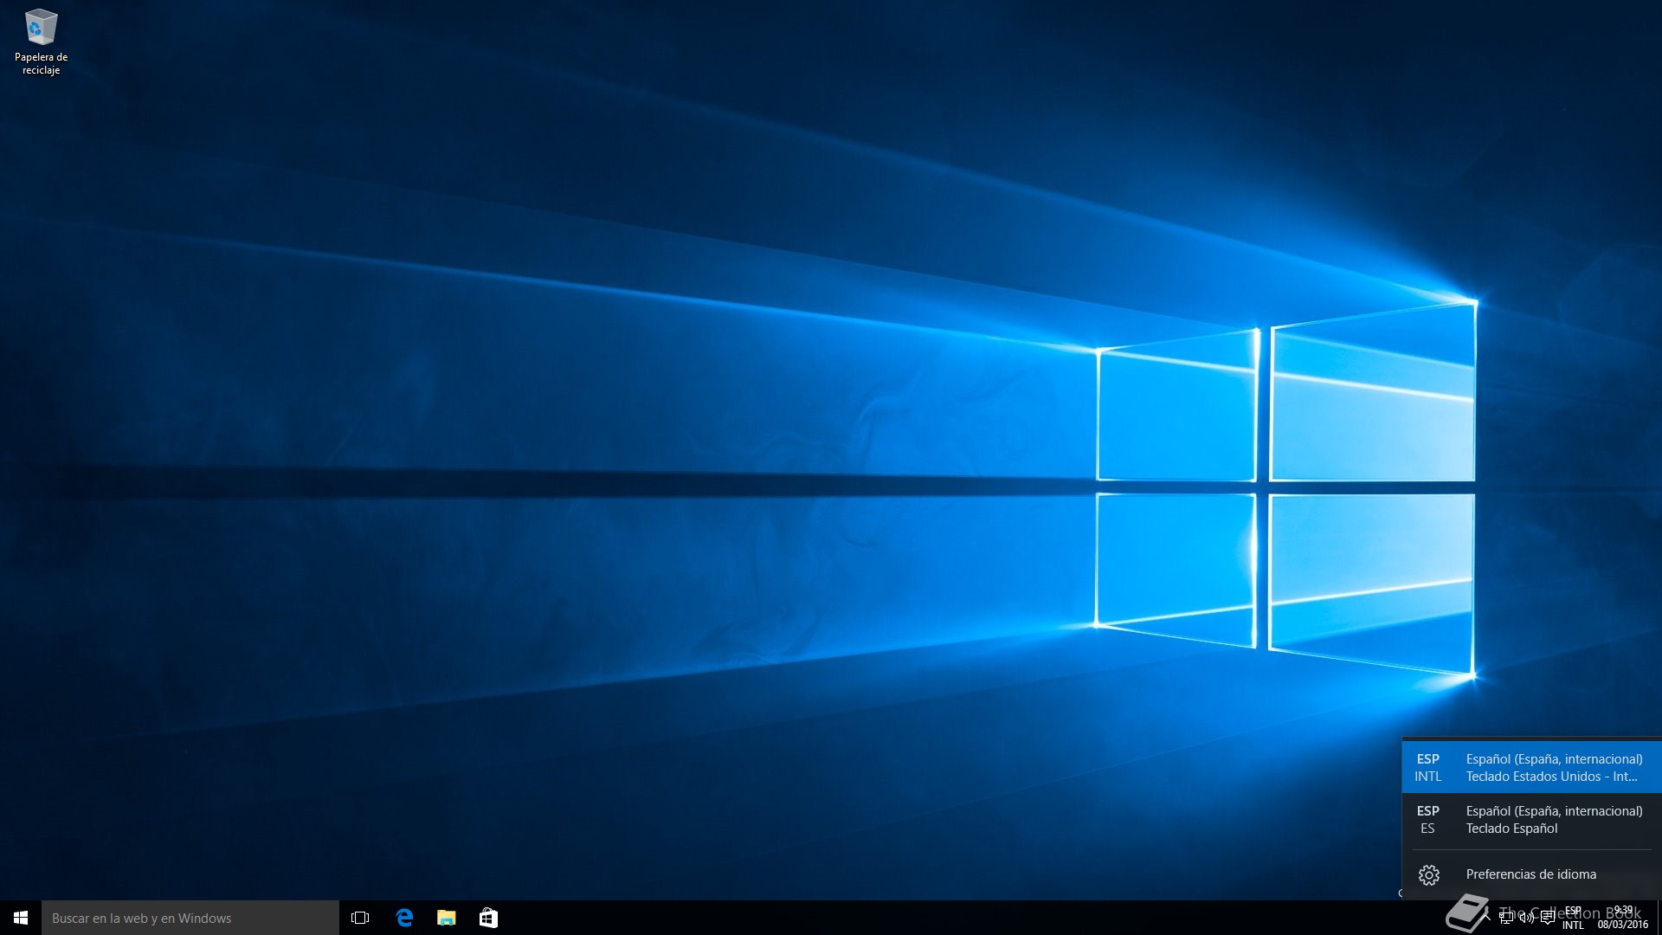Open the Windows Start menu

pyautogui.click(x=21, y=918)
